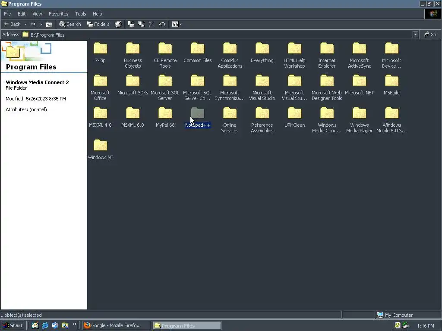Open the Favorites menu

58,14
